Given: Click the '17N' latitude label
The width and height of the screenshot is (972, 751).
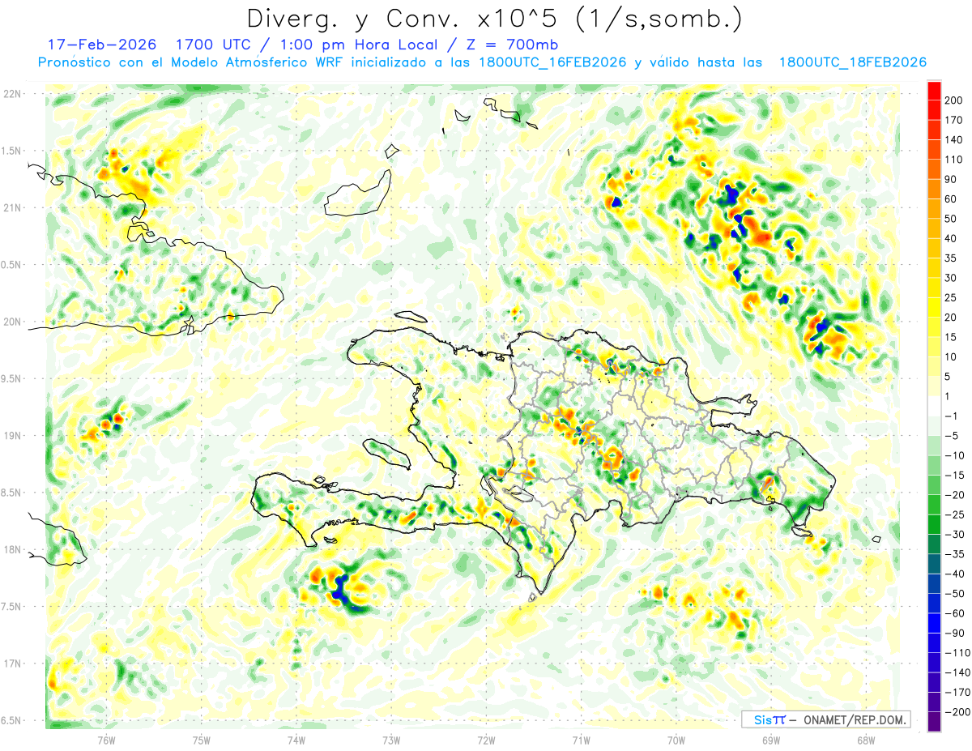Looking at the screenshot, I should [12, 664].
